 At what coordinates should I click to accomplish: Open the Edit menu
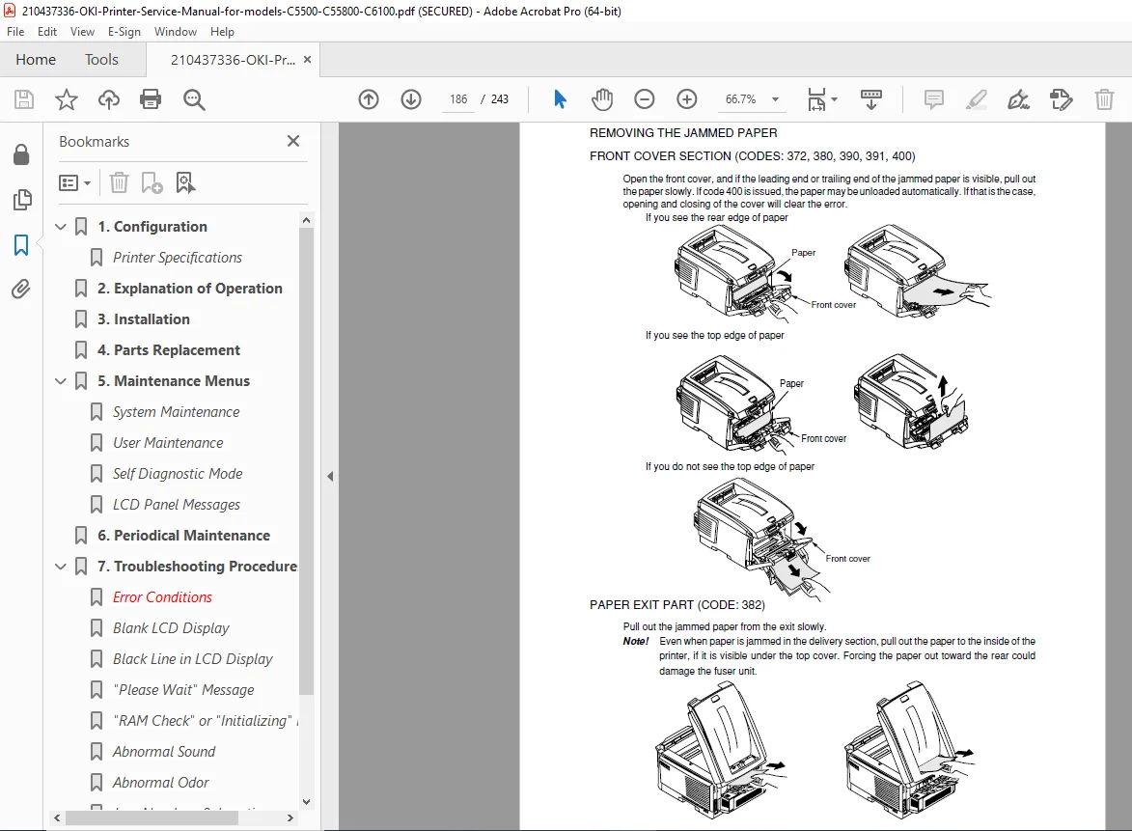pos(47,32)
